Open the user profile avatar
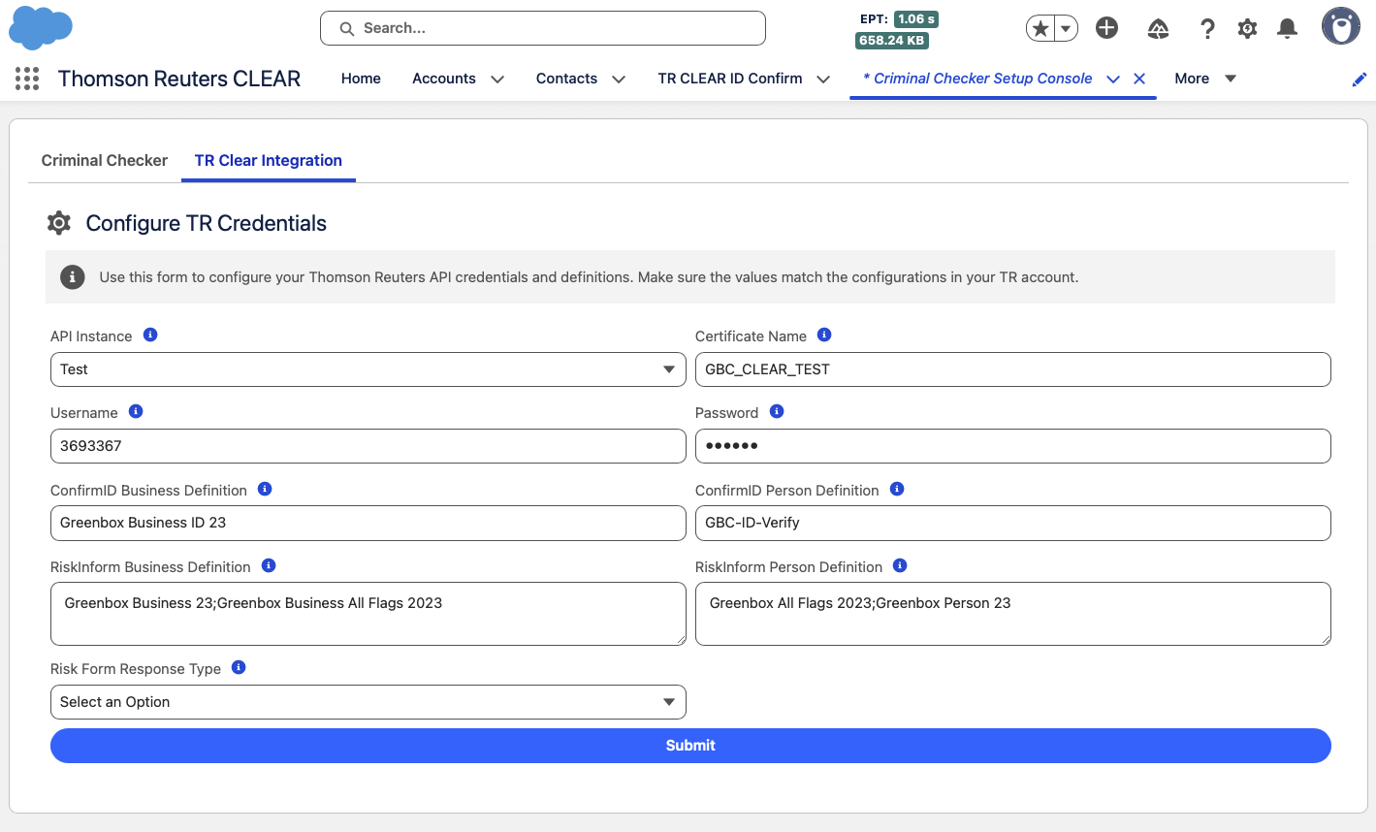The image size is (1376, 832). point(1341,27)
